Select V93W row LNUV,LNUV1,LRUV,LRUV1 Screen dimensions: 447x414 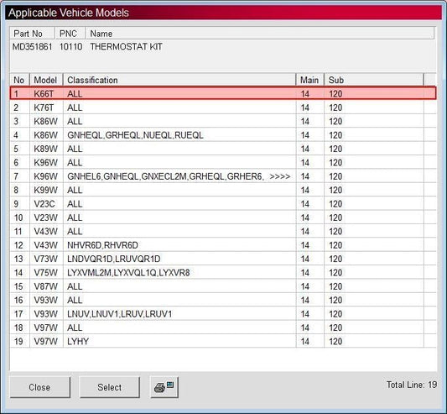(223, 314)
